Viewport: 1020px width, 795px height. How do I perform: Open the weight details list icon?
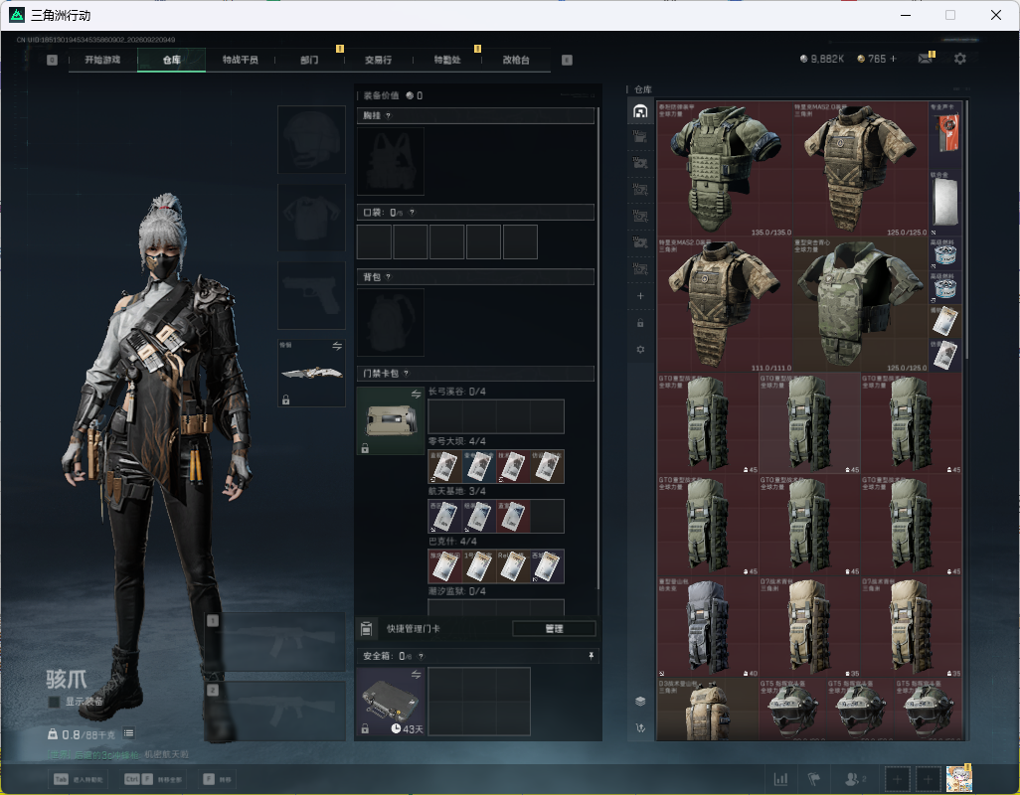tap(129, 733)
